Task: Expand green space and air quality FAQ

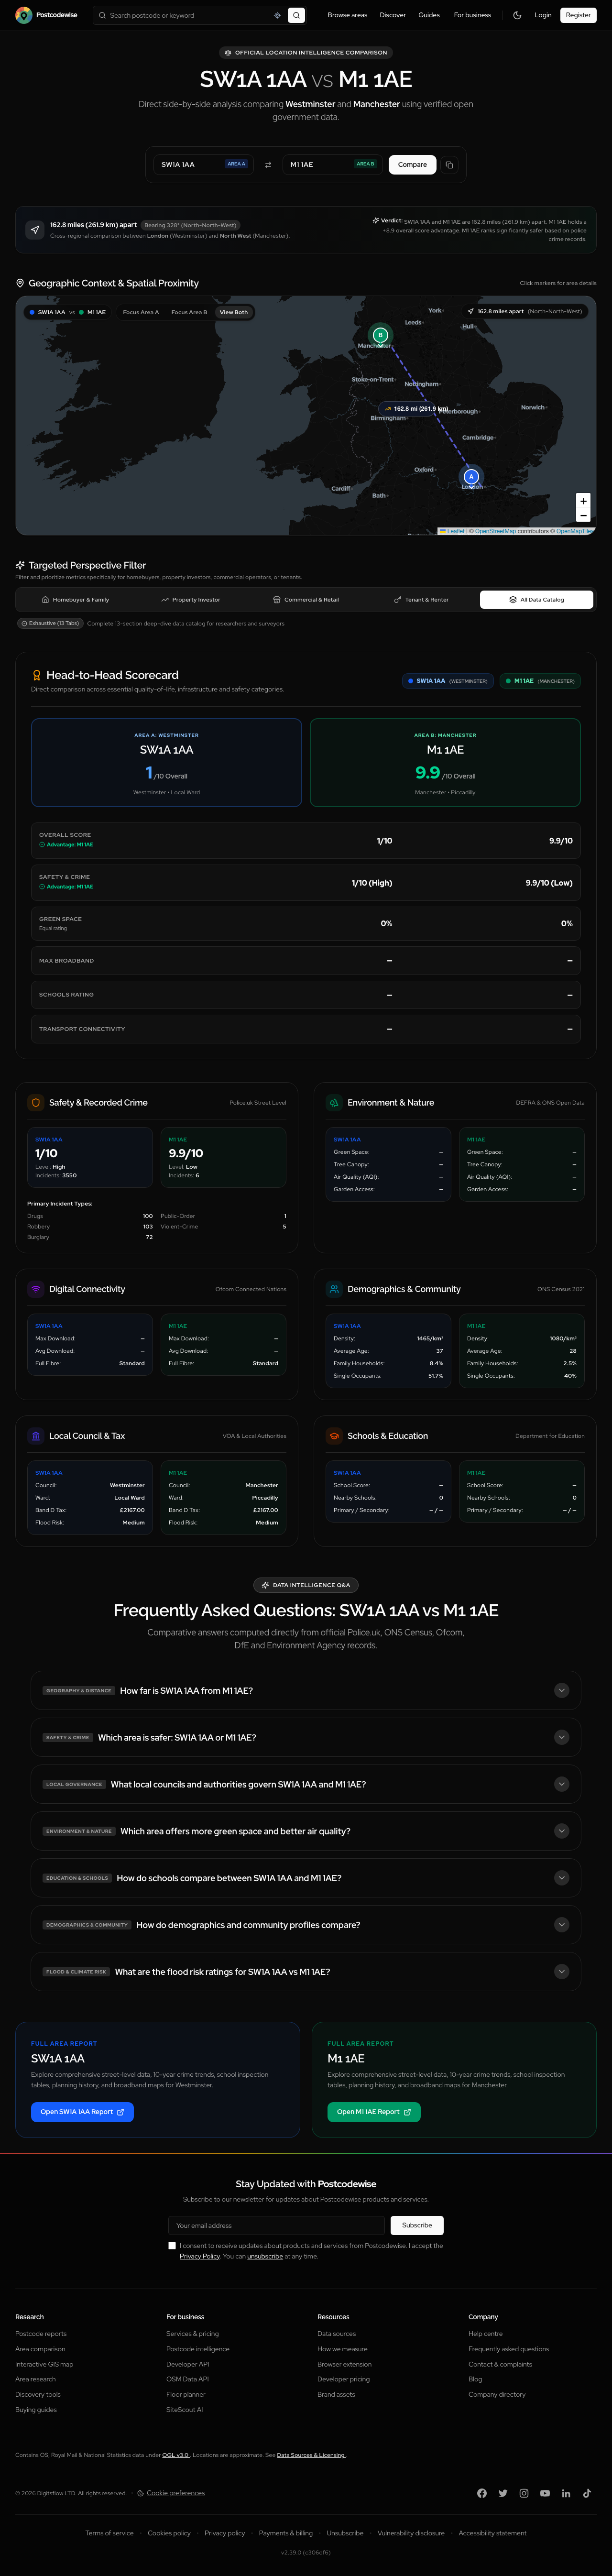Action: tap(306, 1831)
